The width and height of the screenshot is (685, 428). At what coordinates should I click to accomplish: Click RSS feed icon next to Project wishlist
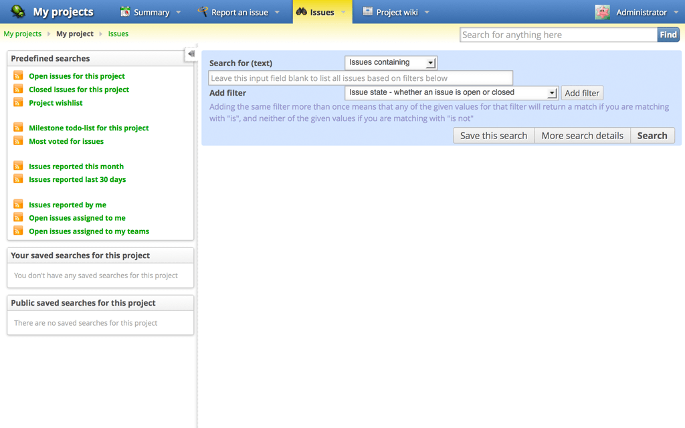18,103
